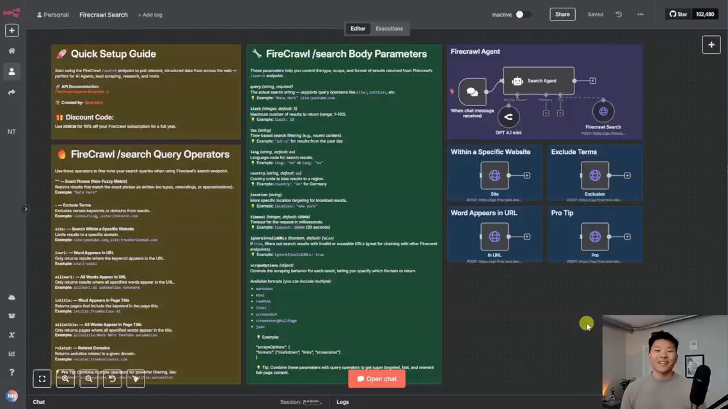728x409 pixels.
Task: Open the Logs panel header
Action: click(343, 402)
